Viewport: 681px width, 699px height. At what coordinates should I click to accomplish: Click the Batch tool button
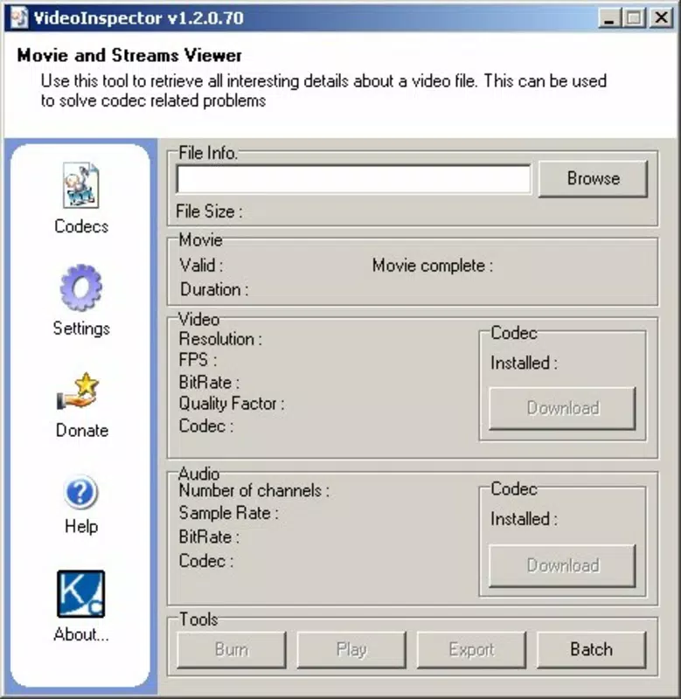pyautogui.click(x=591, y=649)
